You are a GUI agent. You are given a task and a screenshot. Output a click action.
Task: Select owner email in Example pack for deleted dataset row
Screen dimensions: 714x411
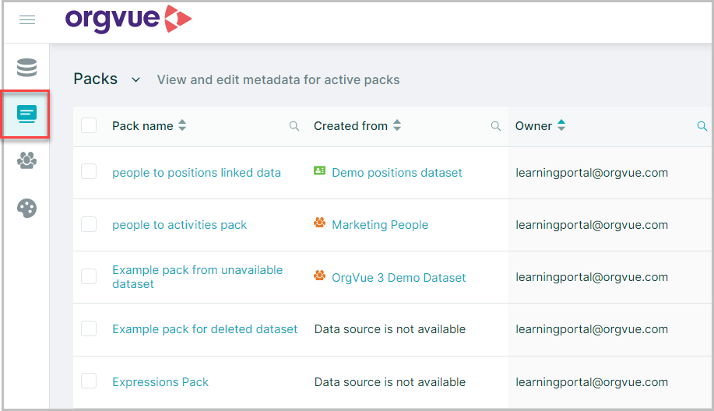coord(592,329)
